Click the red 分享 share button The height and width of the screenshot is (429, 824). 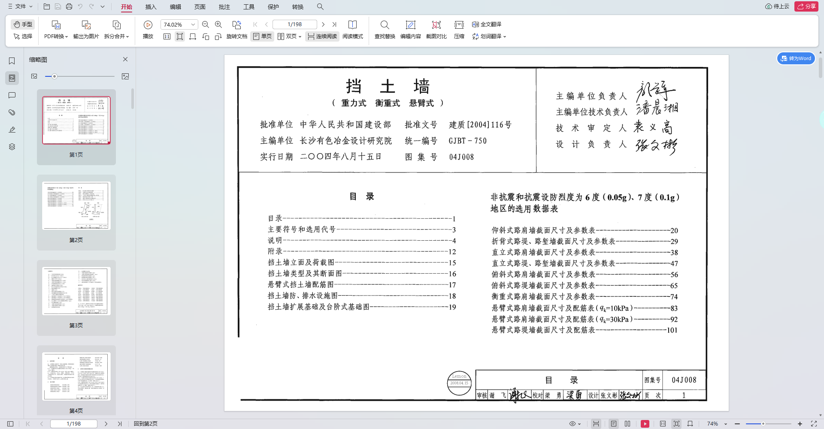pos(806,6)
